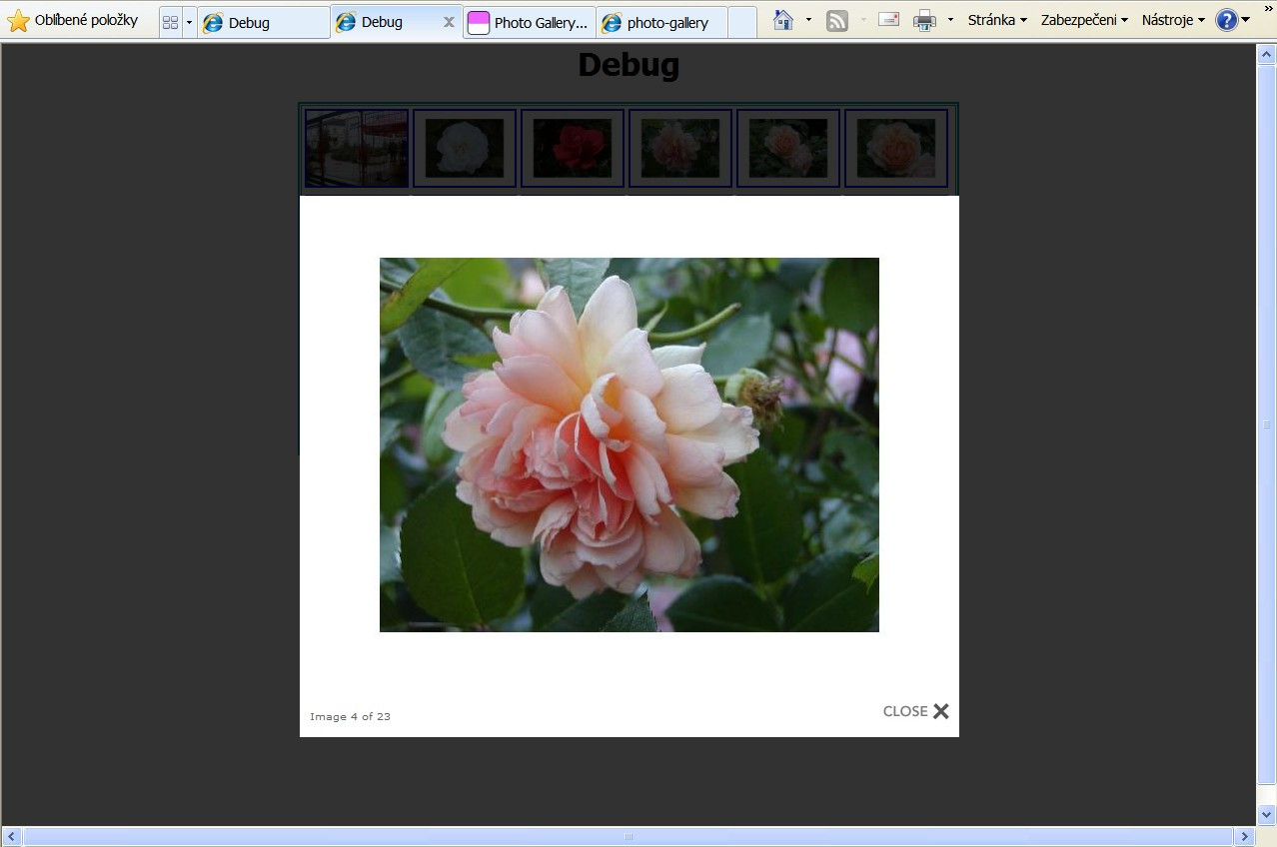Close the active Debug tab
The width and height of the screenshot is (1277, 847).
tap(449, 22)
